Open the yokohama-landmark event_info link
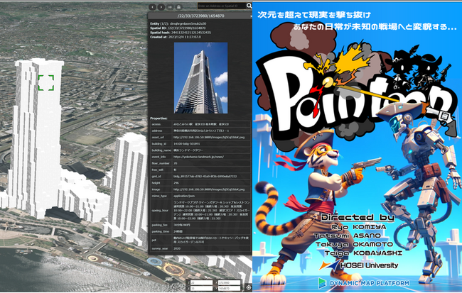The width and height of the screenshot is (462, 293). (198, 157)
